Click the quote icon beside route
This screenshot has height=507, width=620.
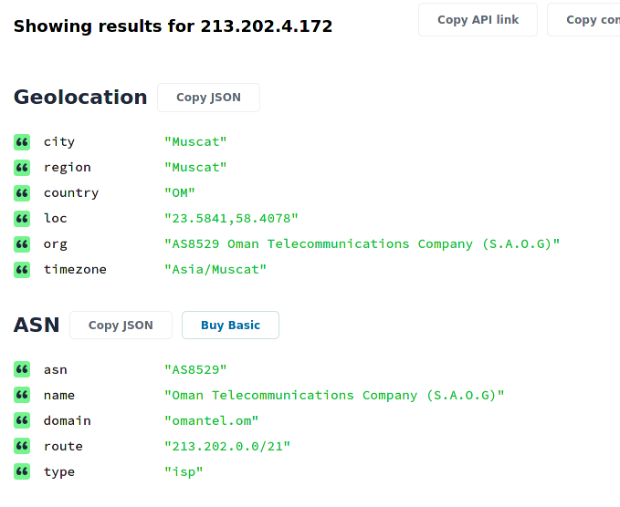point(22,447)
